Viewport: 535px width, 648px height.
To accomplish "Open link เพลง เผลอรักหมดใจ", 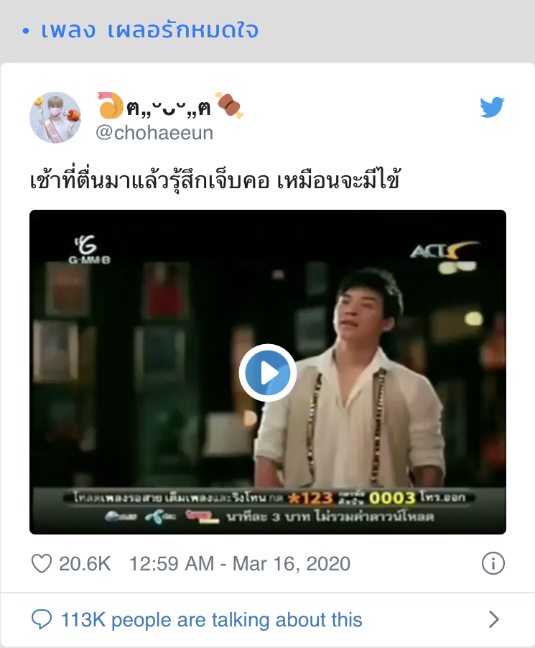I will pos(150,30).
